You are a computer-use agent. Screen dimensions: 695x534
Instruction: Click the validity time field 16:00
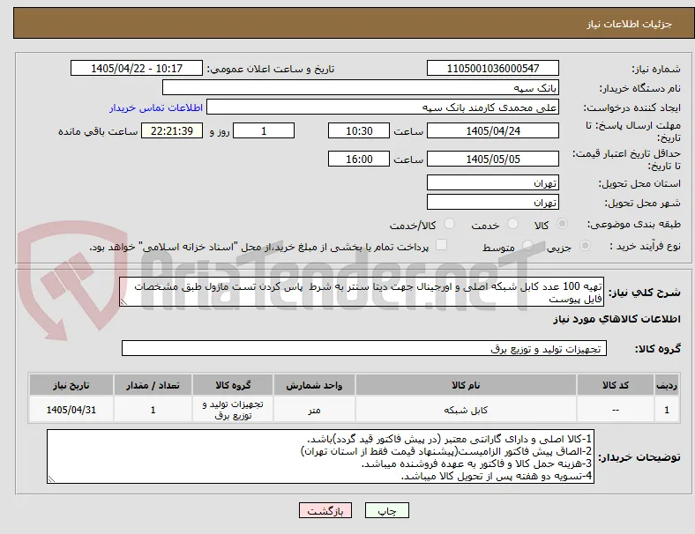[x=359, y=159]
